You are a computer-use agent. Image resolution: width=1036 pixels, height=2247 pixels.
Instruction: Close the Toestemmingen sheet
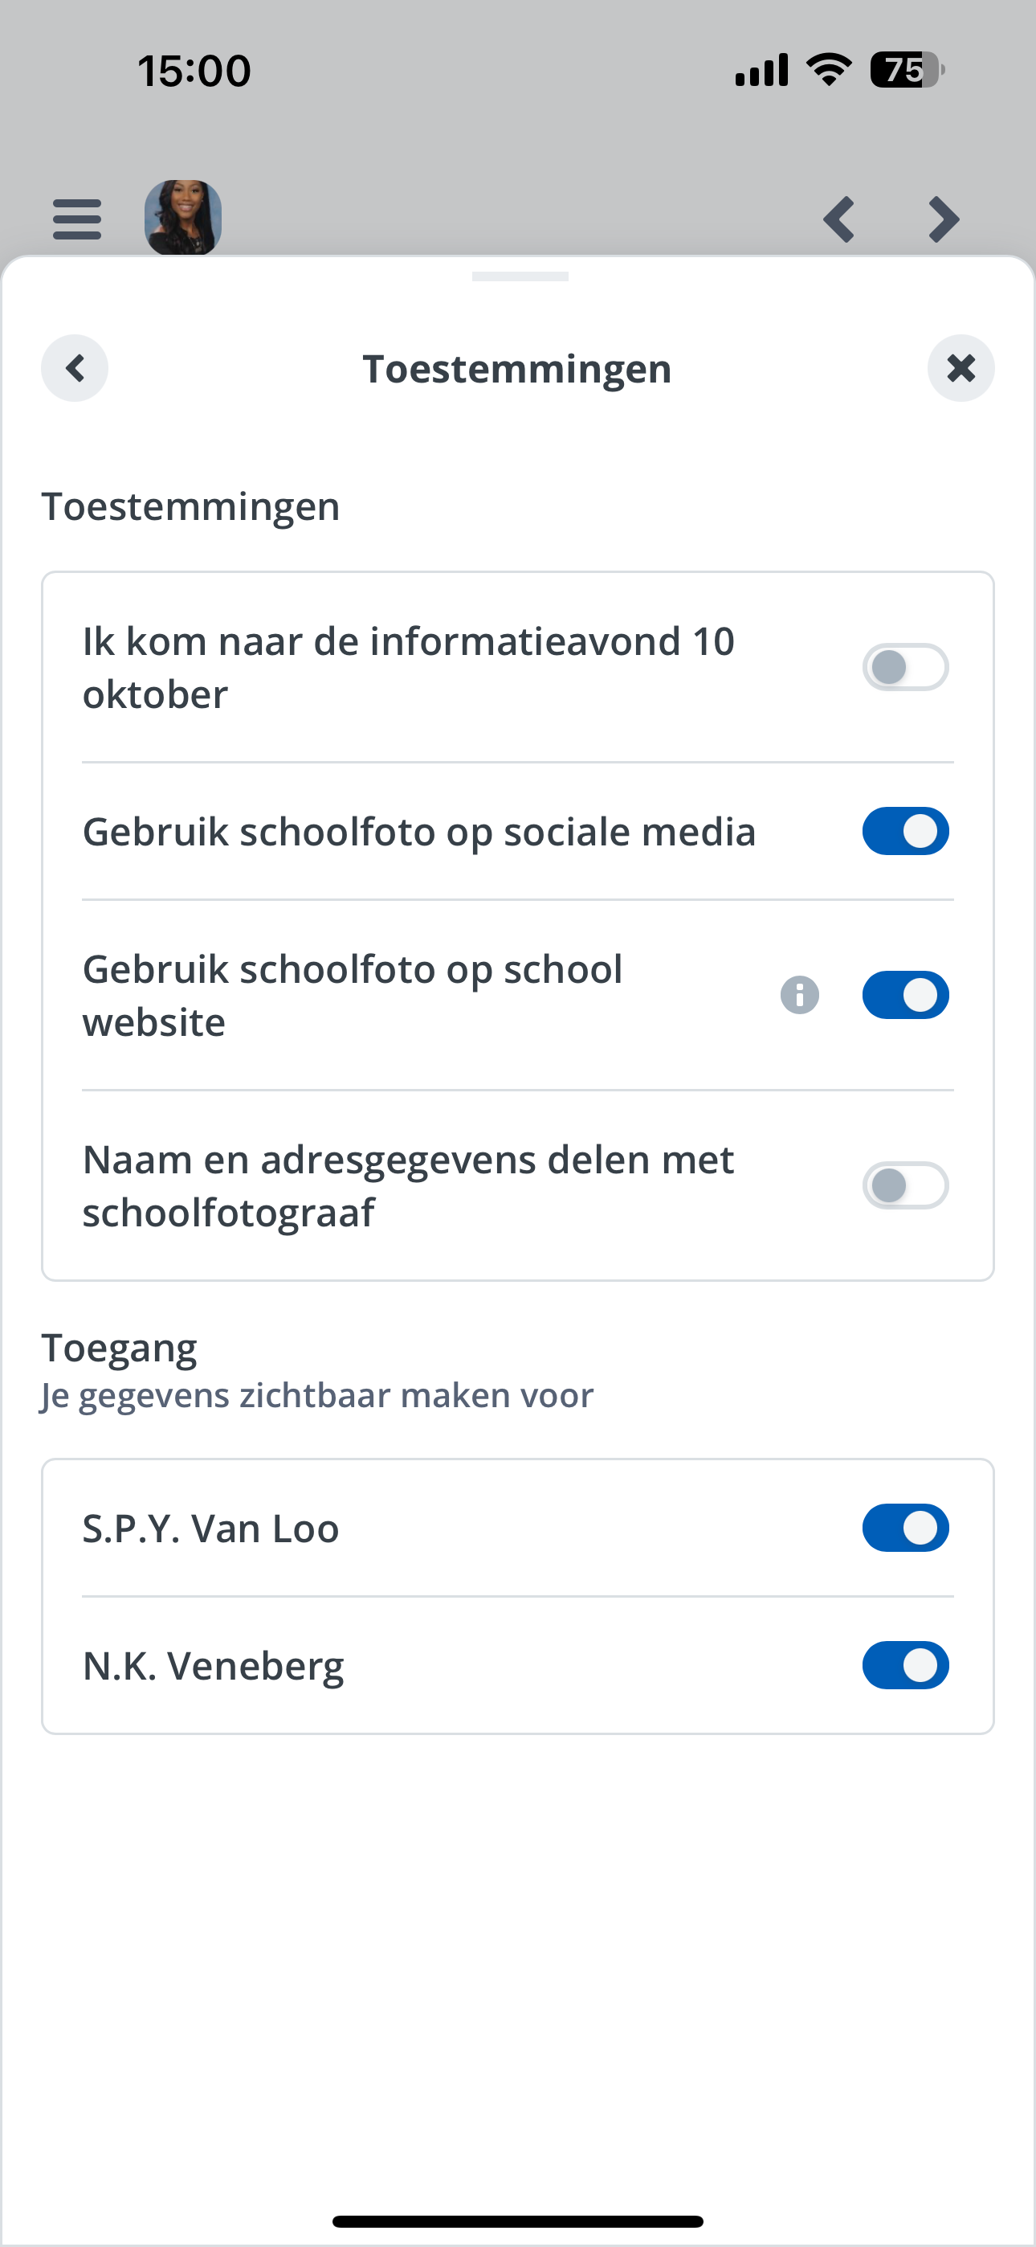(x=961, y=368)
